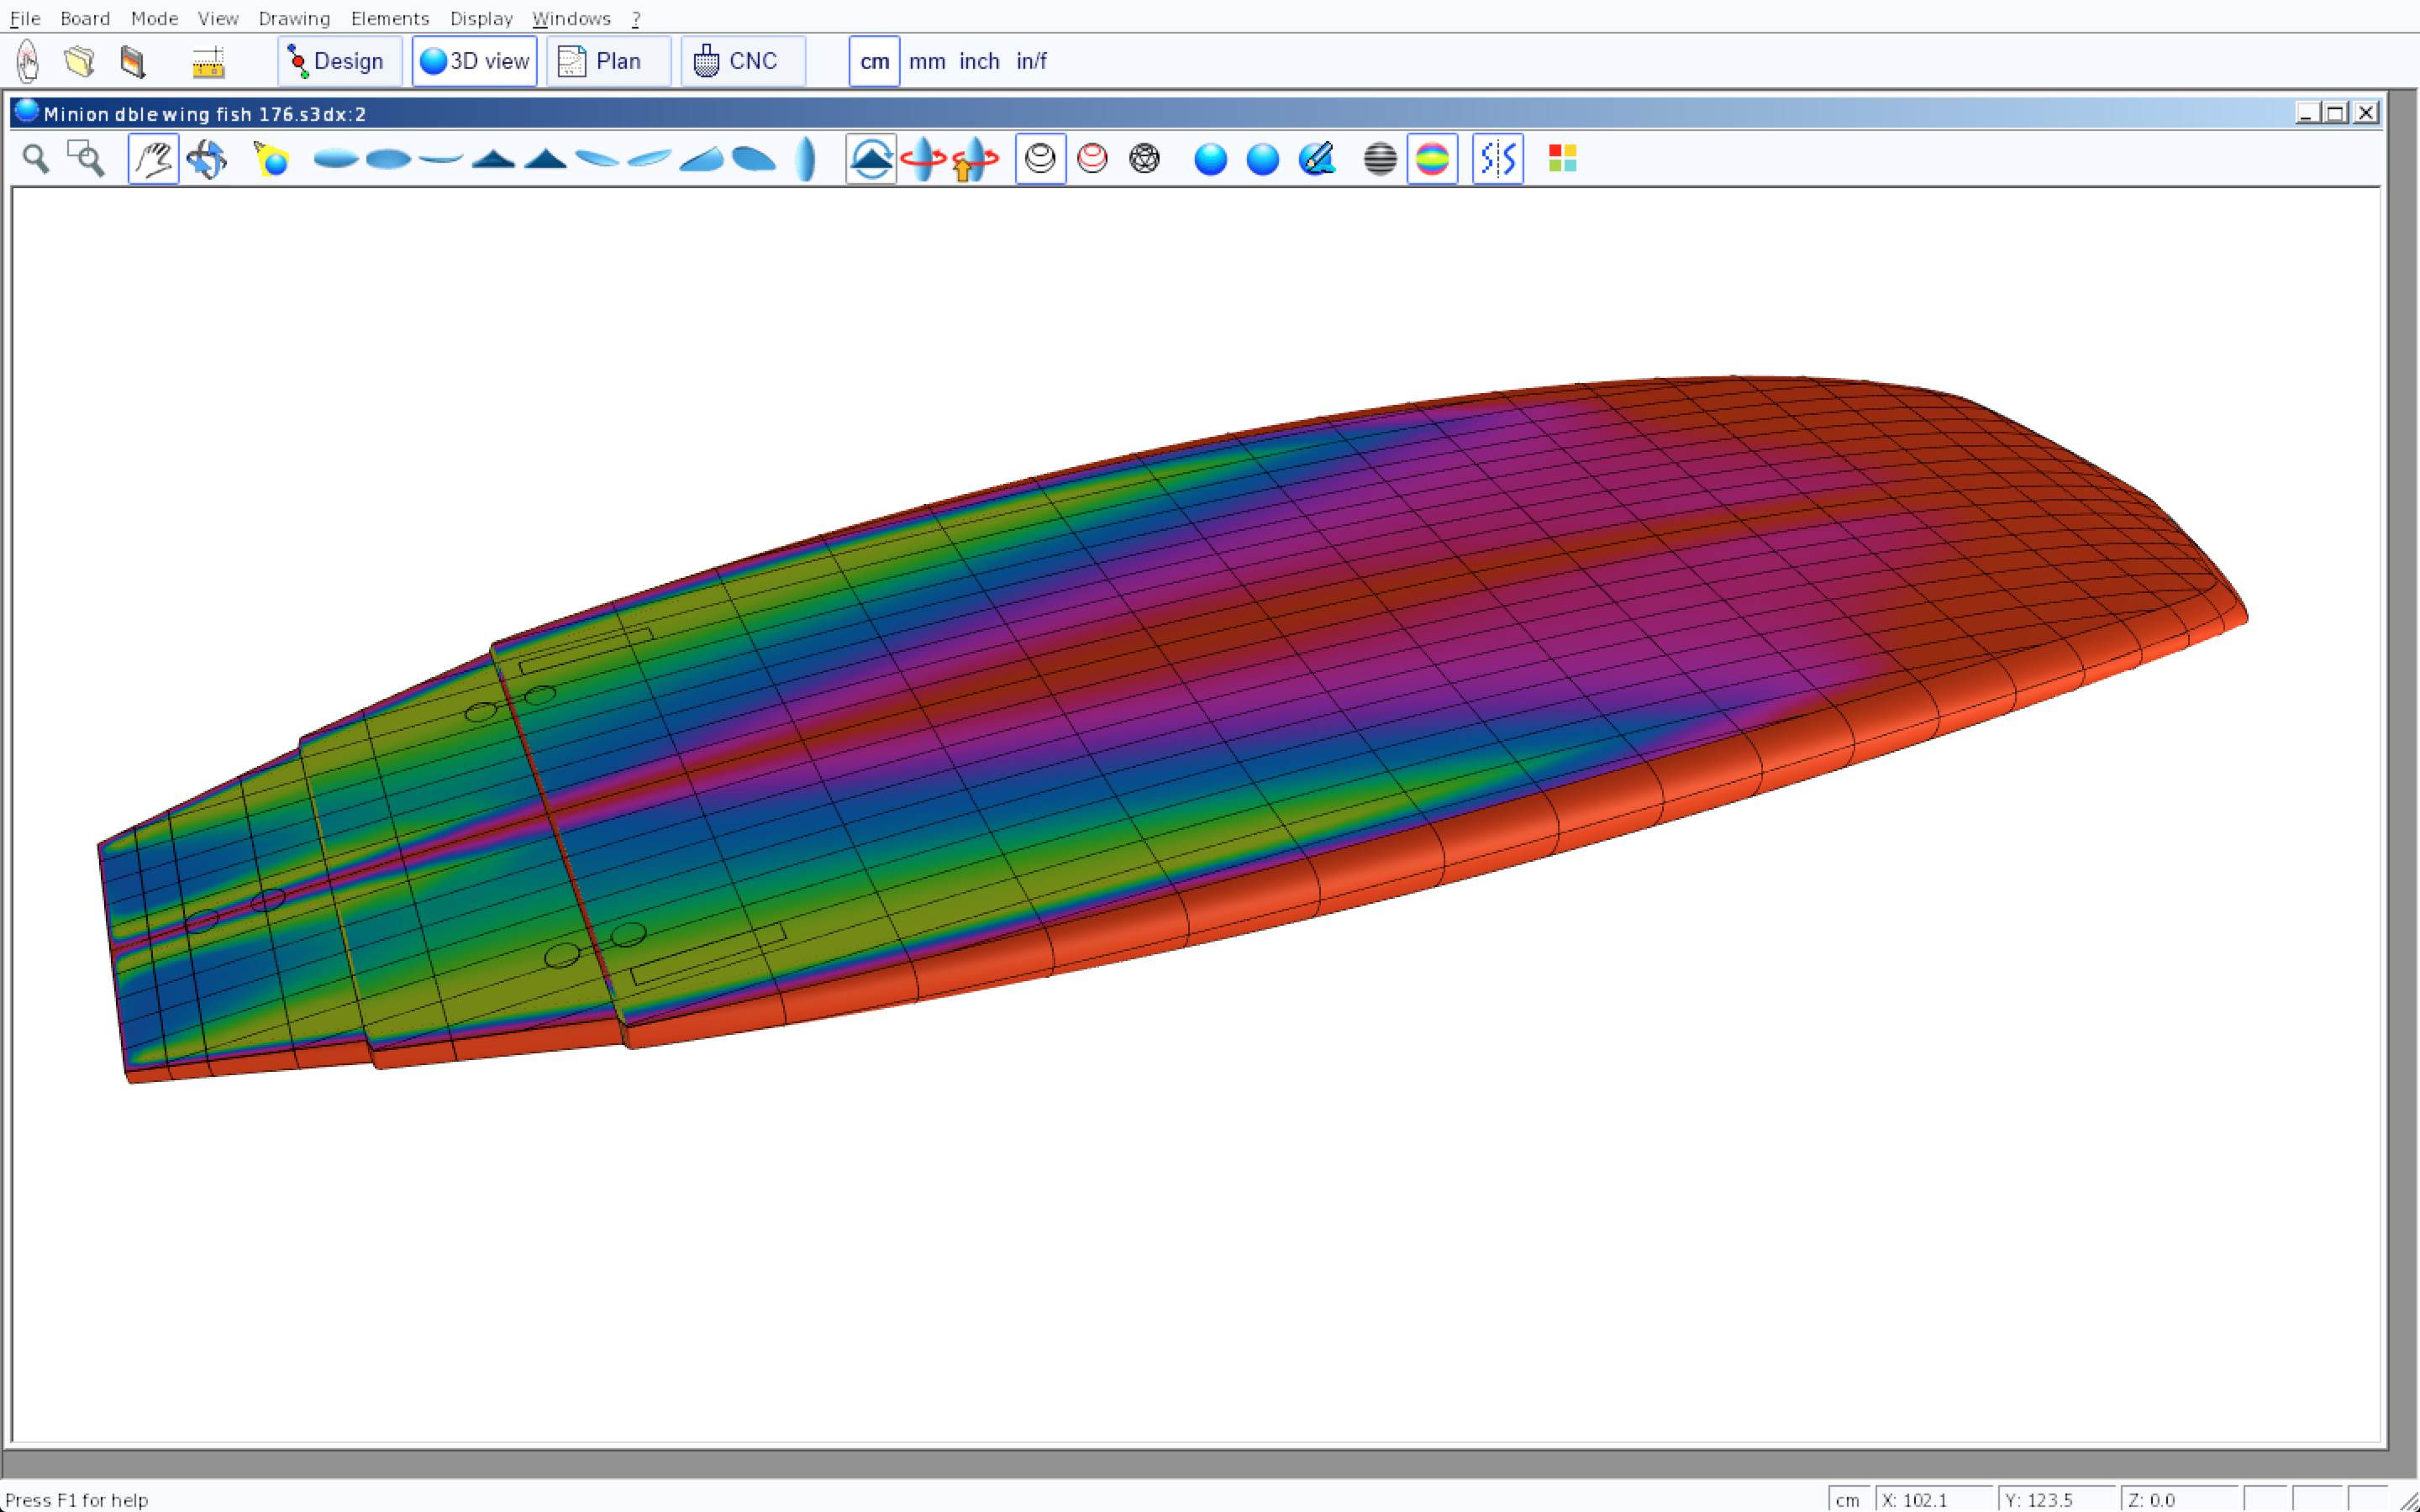
Task: Open the Drawing menu
Action: 294,18
